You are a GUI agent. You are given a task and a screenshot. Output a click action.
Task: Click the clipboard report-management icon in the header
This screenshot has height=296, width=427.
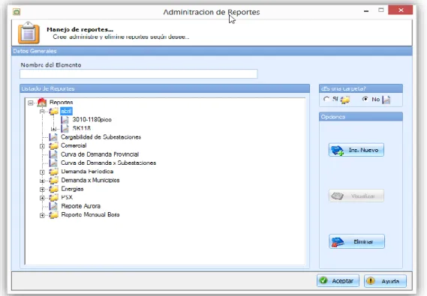[29, 33]
